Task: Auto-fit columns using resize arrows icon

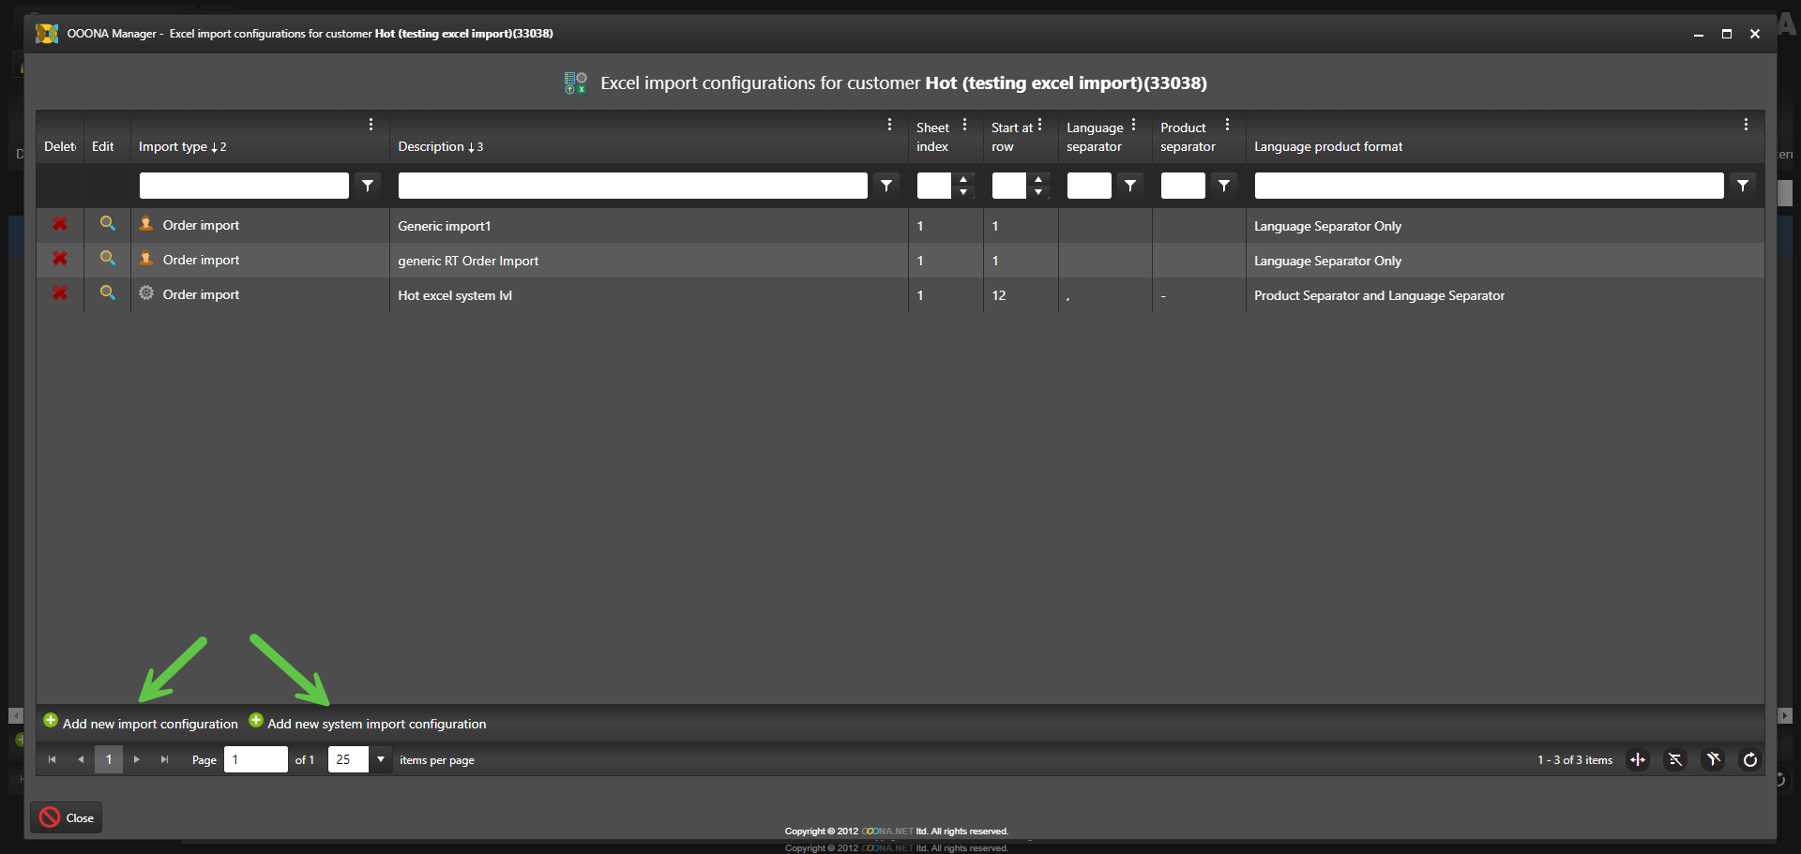Action: [1638, 760]
